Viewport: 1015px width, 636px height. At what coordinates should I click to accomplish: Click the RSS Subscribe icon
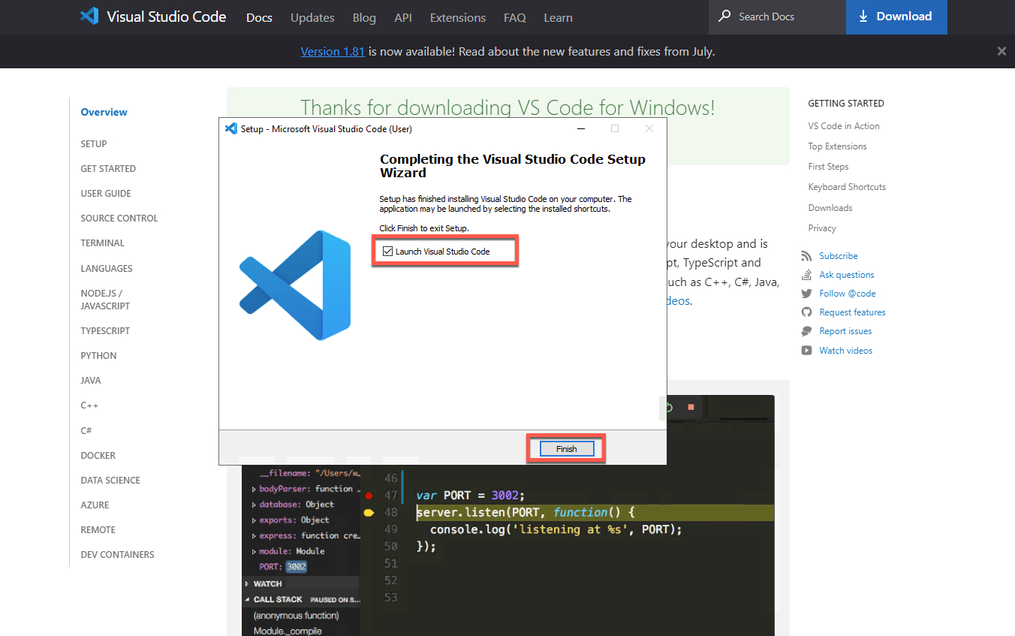click(x=806, y=256)
